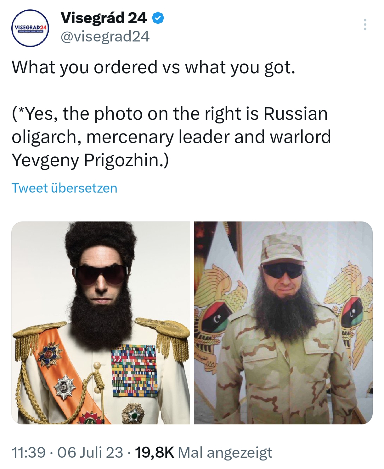Open the Visegrád 24 profile avatar
The width and height of the screenshot is (384, 469).
point(30,28)
